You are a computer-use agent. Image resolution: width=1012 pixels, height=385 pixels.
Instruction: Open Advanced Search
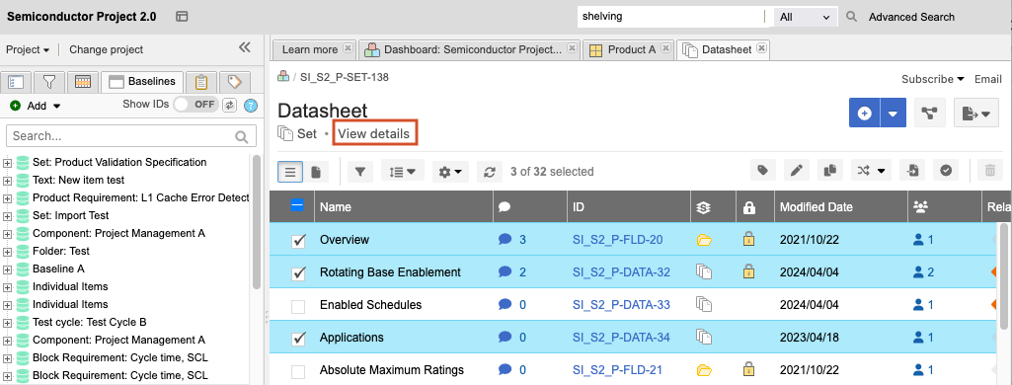(x=911, y=17)
